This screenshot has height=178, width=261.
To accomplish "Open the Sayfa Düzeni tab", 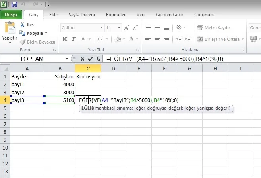I will [x=82, y=15].
